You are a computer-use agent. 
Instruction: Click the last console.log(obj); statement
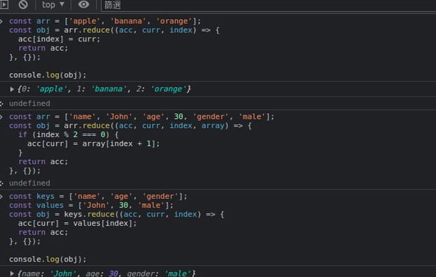(x=48, y=259)
